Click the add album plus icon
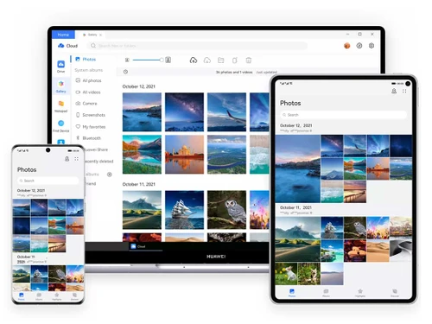This screenshot has width=432, height=324. [110, 175]
